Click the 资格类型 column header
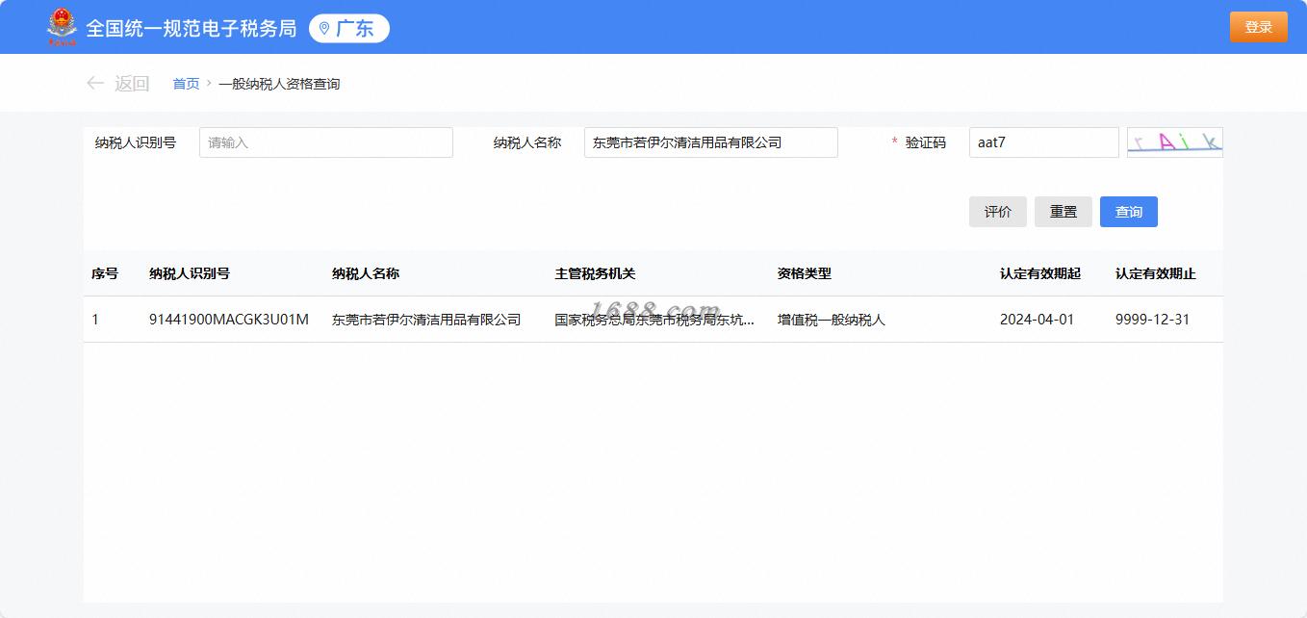Screen dimensions: 1307x618 [805, 273]
